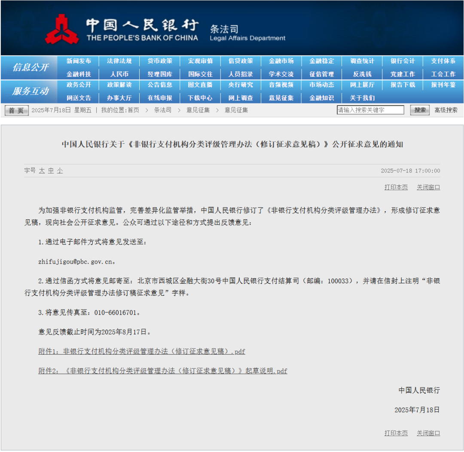Click 金融科技 in the navigation
Viewport: 464px width, 452px height.
[79, 74]
